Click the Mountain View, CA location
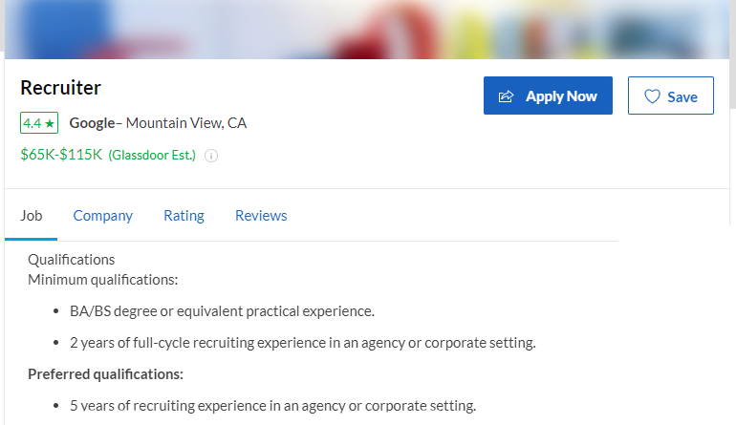Screen dimensions: 736x425 (x=186, y=123)
